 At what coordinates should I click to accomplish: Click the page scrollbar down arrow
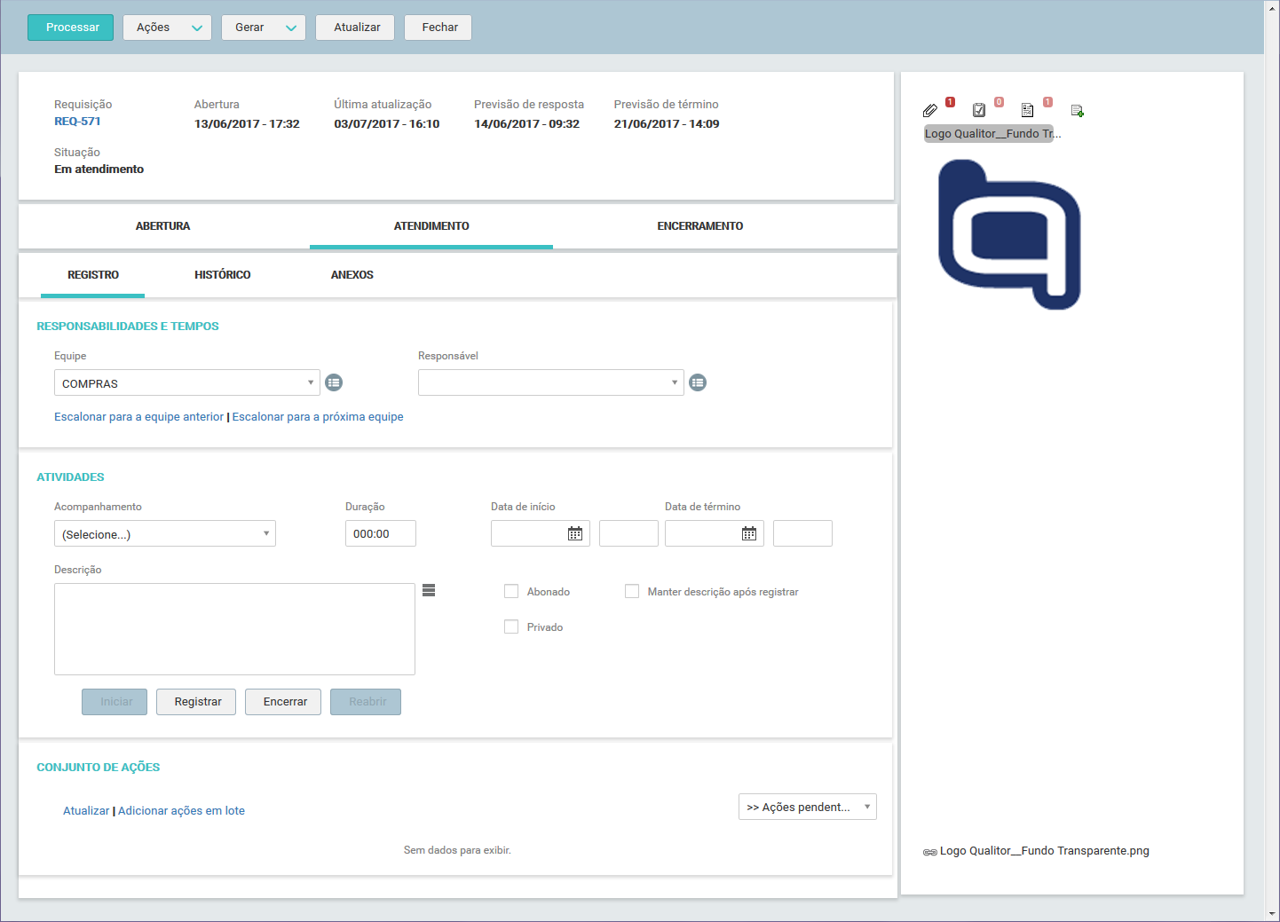pos(1272,913)
